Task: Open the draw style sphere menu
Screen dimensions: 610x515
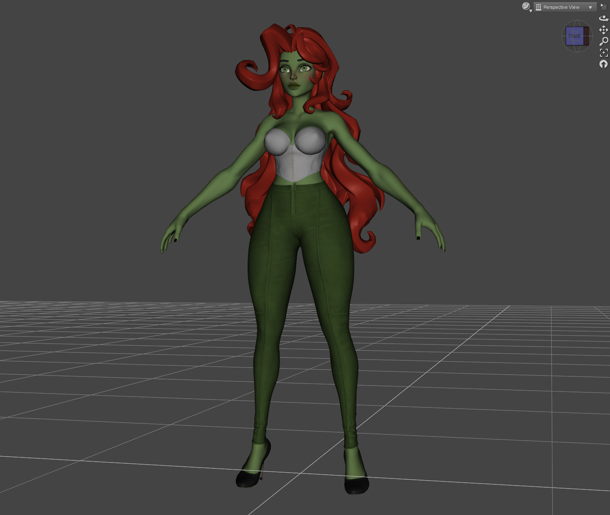Action: [526, 7]
